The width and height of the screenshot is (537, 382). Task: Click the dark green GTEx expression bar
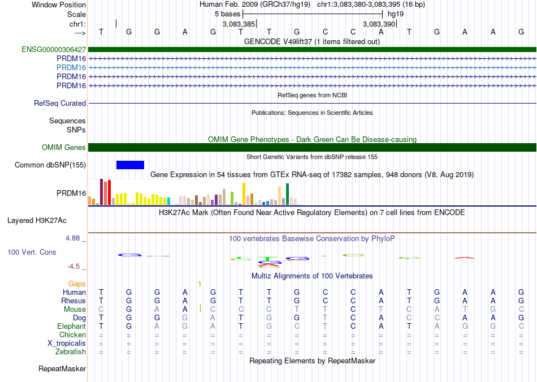[287, 194]
